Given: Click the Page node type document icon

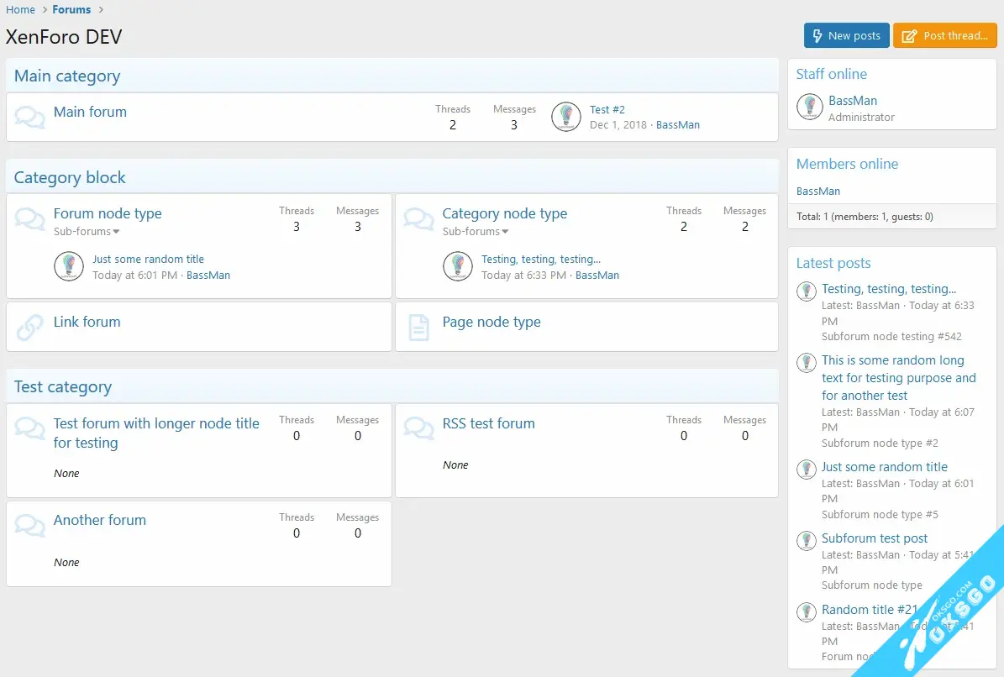Looking at the screenshot, I should point(418,327).
